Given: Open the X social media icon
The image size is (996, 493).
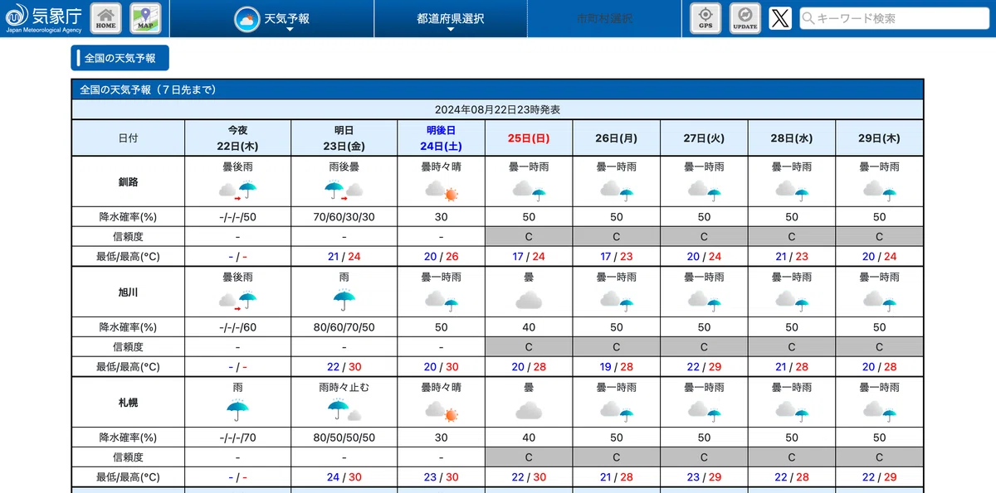Looking at the screenshot, I should click(x=780, y=18).
